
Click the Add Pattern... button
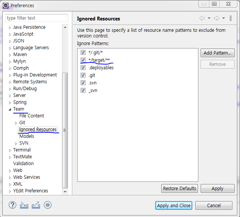(218, 53)
